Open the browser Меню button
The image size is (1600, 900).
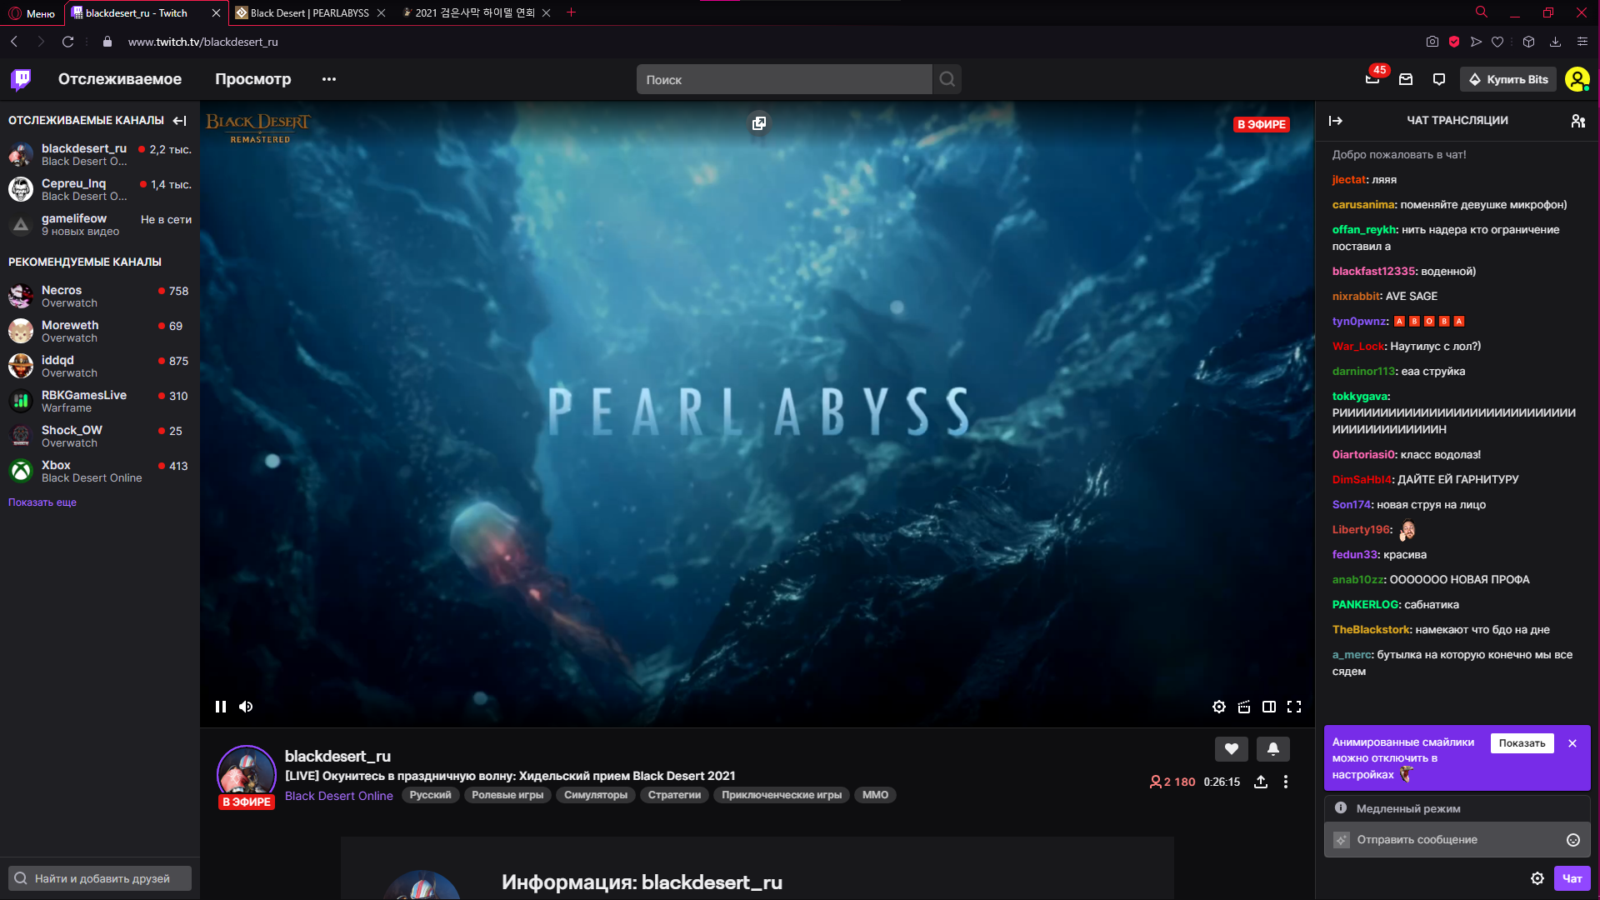[32, 12]
